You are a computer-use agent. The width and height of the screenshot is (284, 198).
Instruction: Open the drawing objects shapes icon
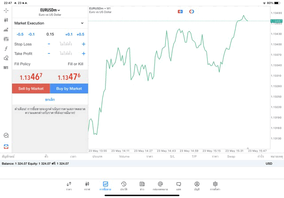[6, 58]
